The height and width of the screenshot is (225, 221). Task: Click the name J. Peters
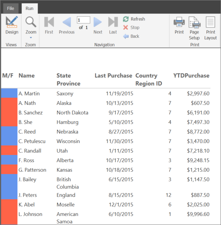point(28,195)
